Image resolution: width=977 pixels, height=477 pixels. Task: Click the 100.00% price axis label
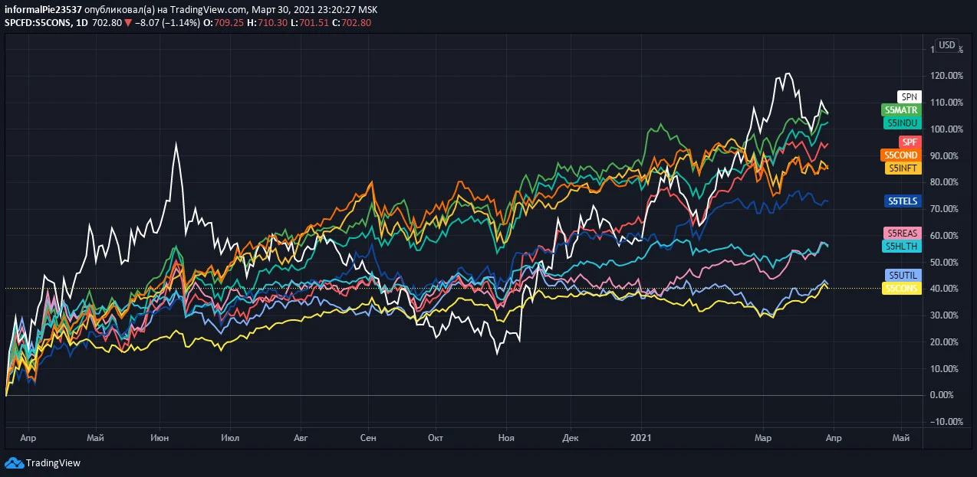click(946, 129)
